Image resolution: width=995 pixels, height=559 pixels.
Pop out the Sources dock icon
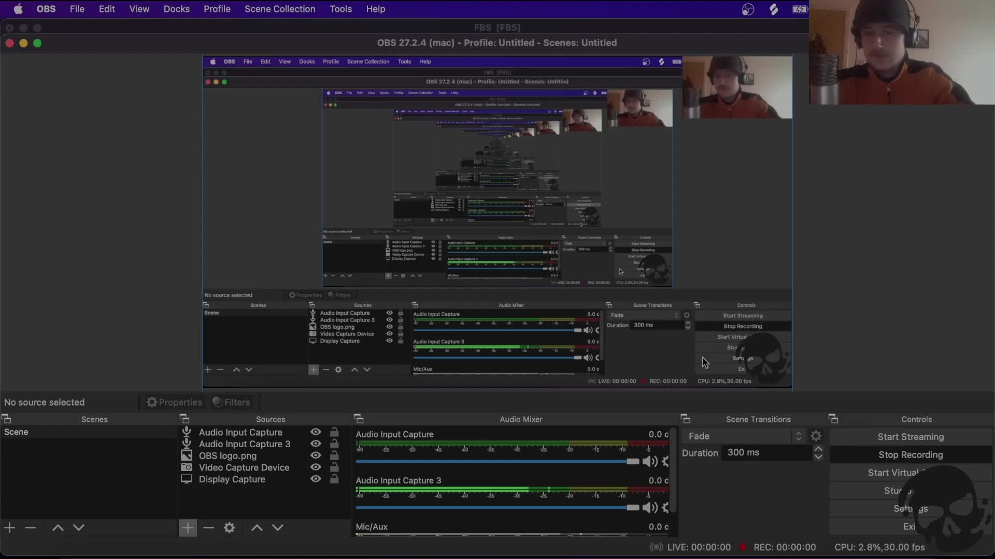coord(184,419)
